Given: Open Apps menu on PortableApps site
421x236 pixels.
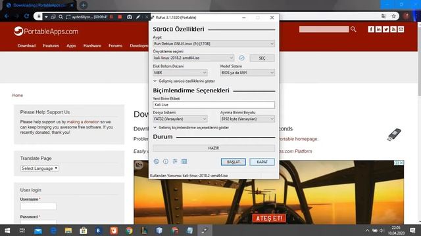Looking at the screenshot, I should (x=71, y=46).
